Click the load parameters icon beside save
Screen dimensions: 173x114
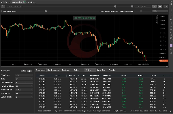[29, 71]
